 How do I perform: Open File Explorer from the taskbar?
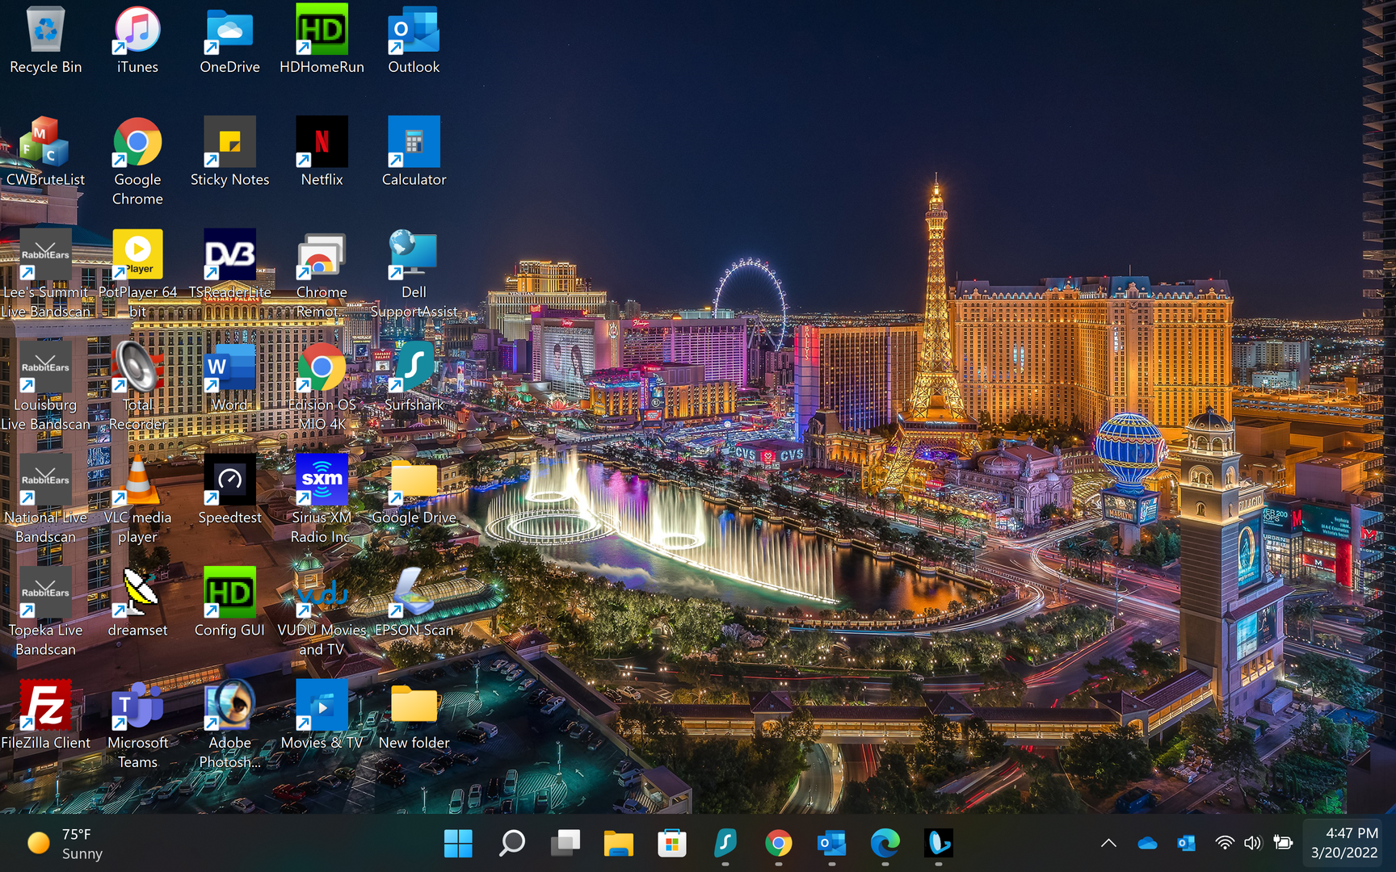click(x=618, y=844)
